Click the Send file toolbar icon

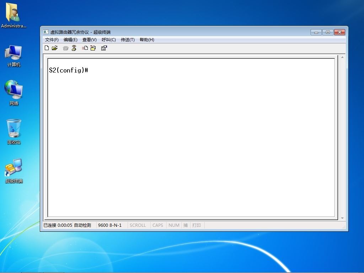point(85,48)
